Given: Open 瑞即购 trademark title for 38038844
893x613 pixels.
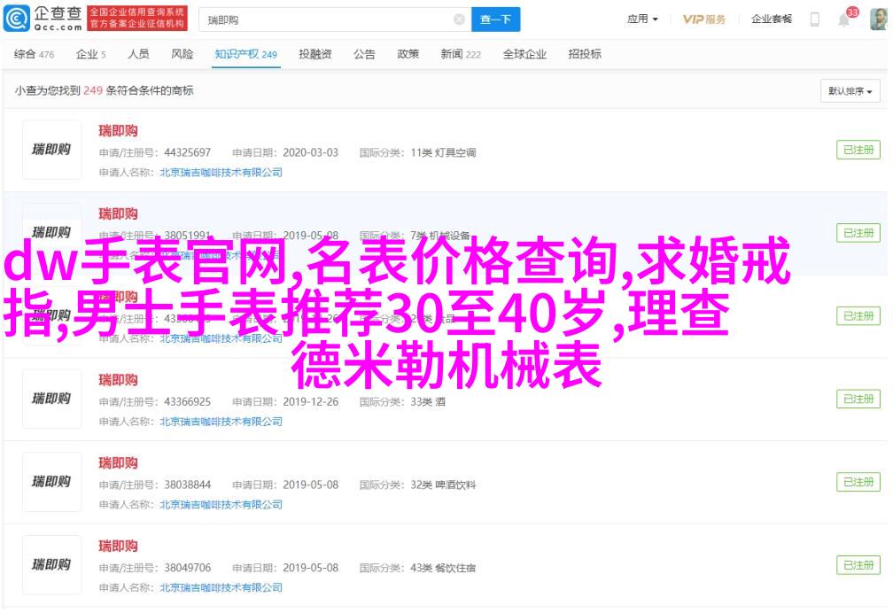Looking at the screenshot, I should 118,463.
